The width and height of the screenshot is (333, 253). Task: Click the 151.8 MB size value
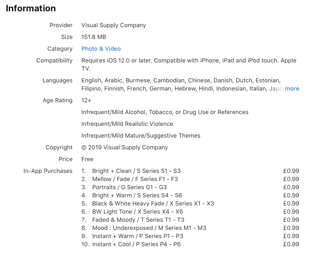(x=93, y=37)
